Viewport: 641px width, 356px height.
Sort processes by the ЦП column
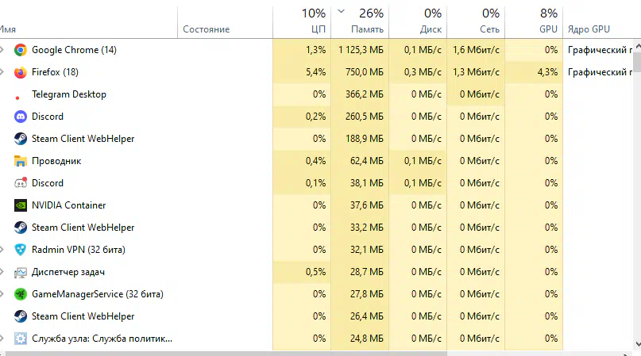(302, 21)
